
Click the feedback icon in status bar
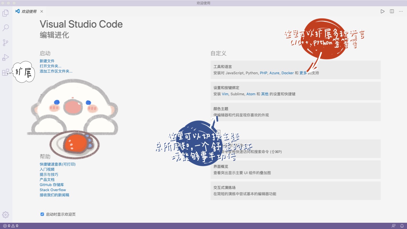[x=394, y=225]
